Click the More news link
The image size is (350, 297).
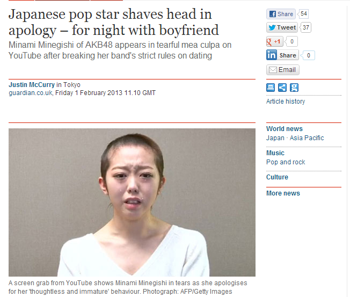pos(283,193)
